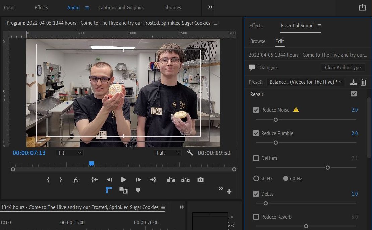Click the Lift icon
Screen dimensions: 372x230
171,180
